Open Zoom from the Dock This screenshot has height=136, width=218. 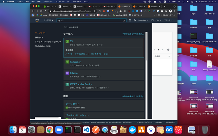(59, 130)
